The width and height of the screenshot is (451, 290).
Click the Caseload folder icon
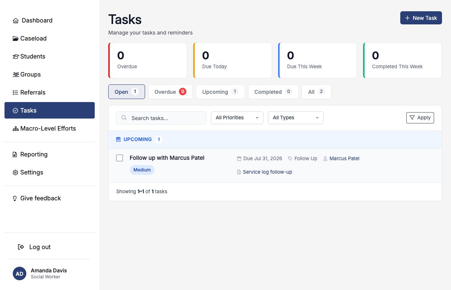pyautogui.click(x=15, y=39)
